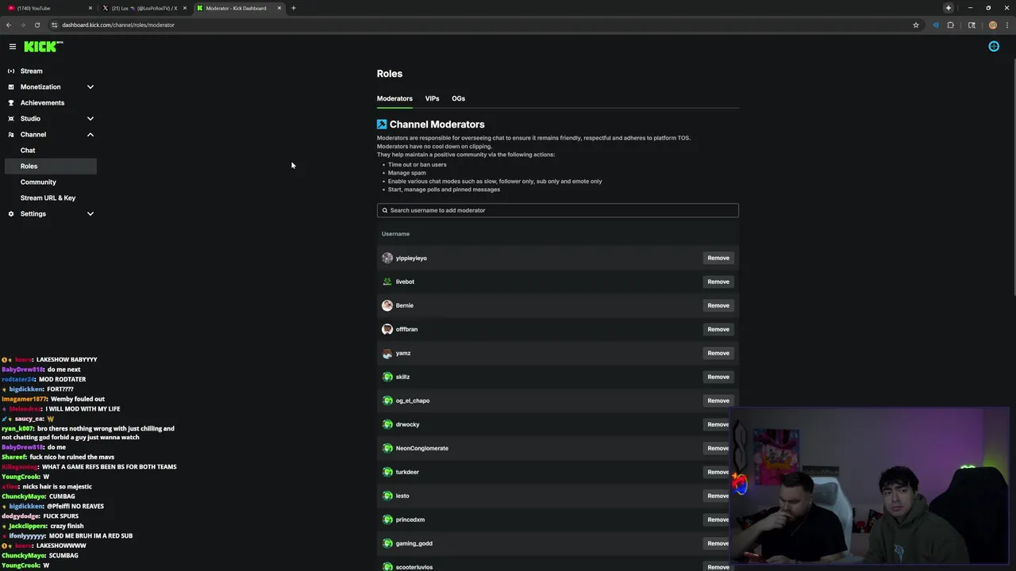
Task: Click the Monetization sidebar icon
Action: click(11, 86)
